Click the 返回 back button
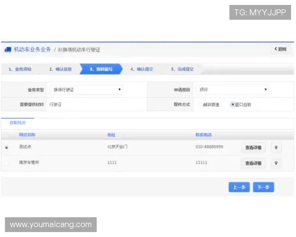This screenshot has height=237, width=296. point(280,49)
